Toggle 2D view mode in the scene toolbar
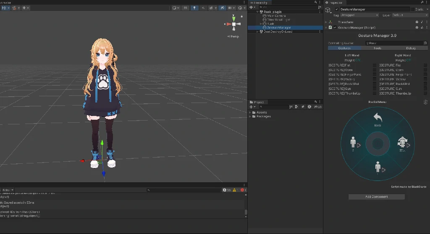Image resolution: width=430 pixels, height=234 pixels. point(185,8)
